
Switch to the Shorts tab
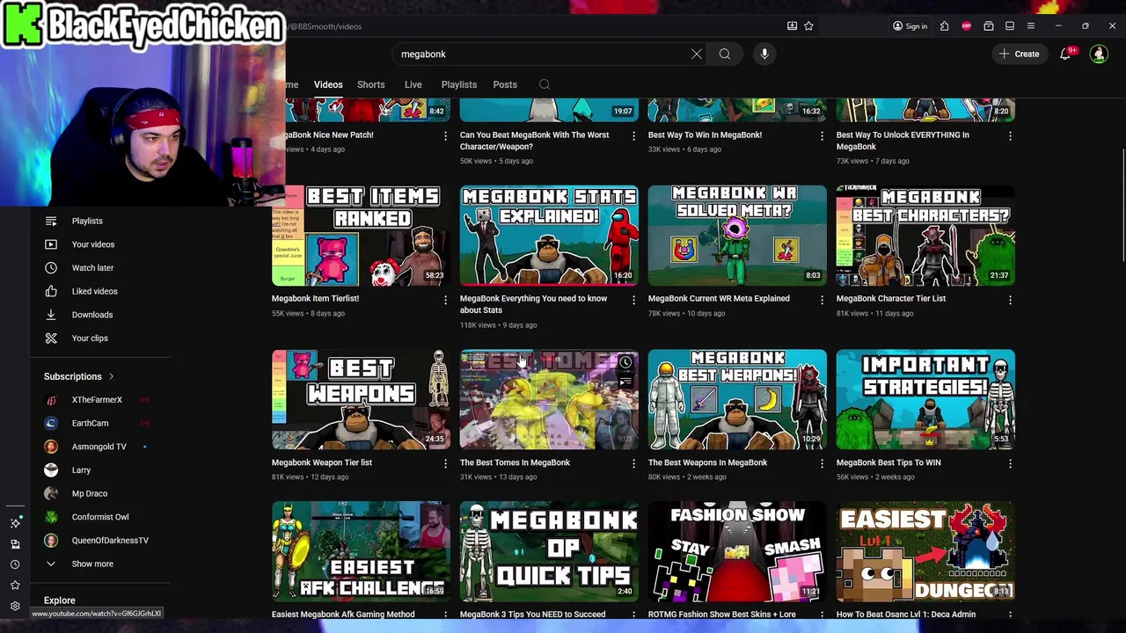370,84
